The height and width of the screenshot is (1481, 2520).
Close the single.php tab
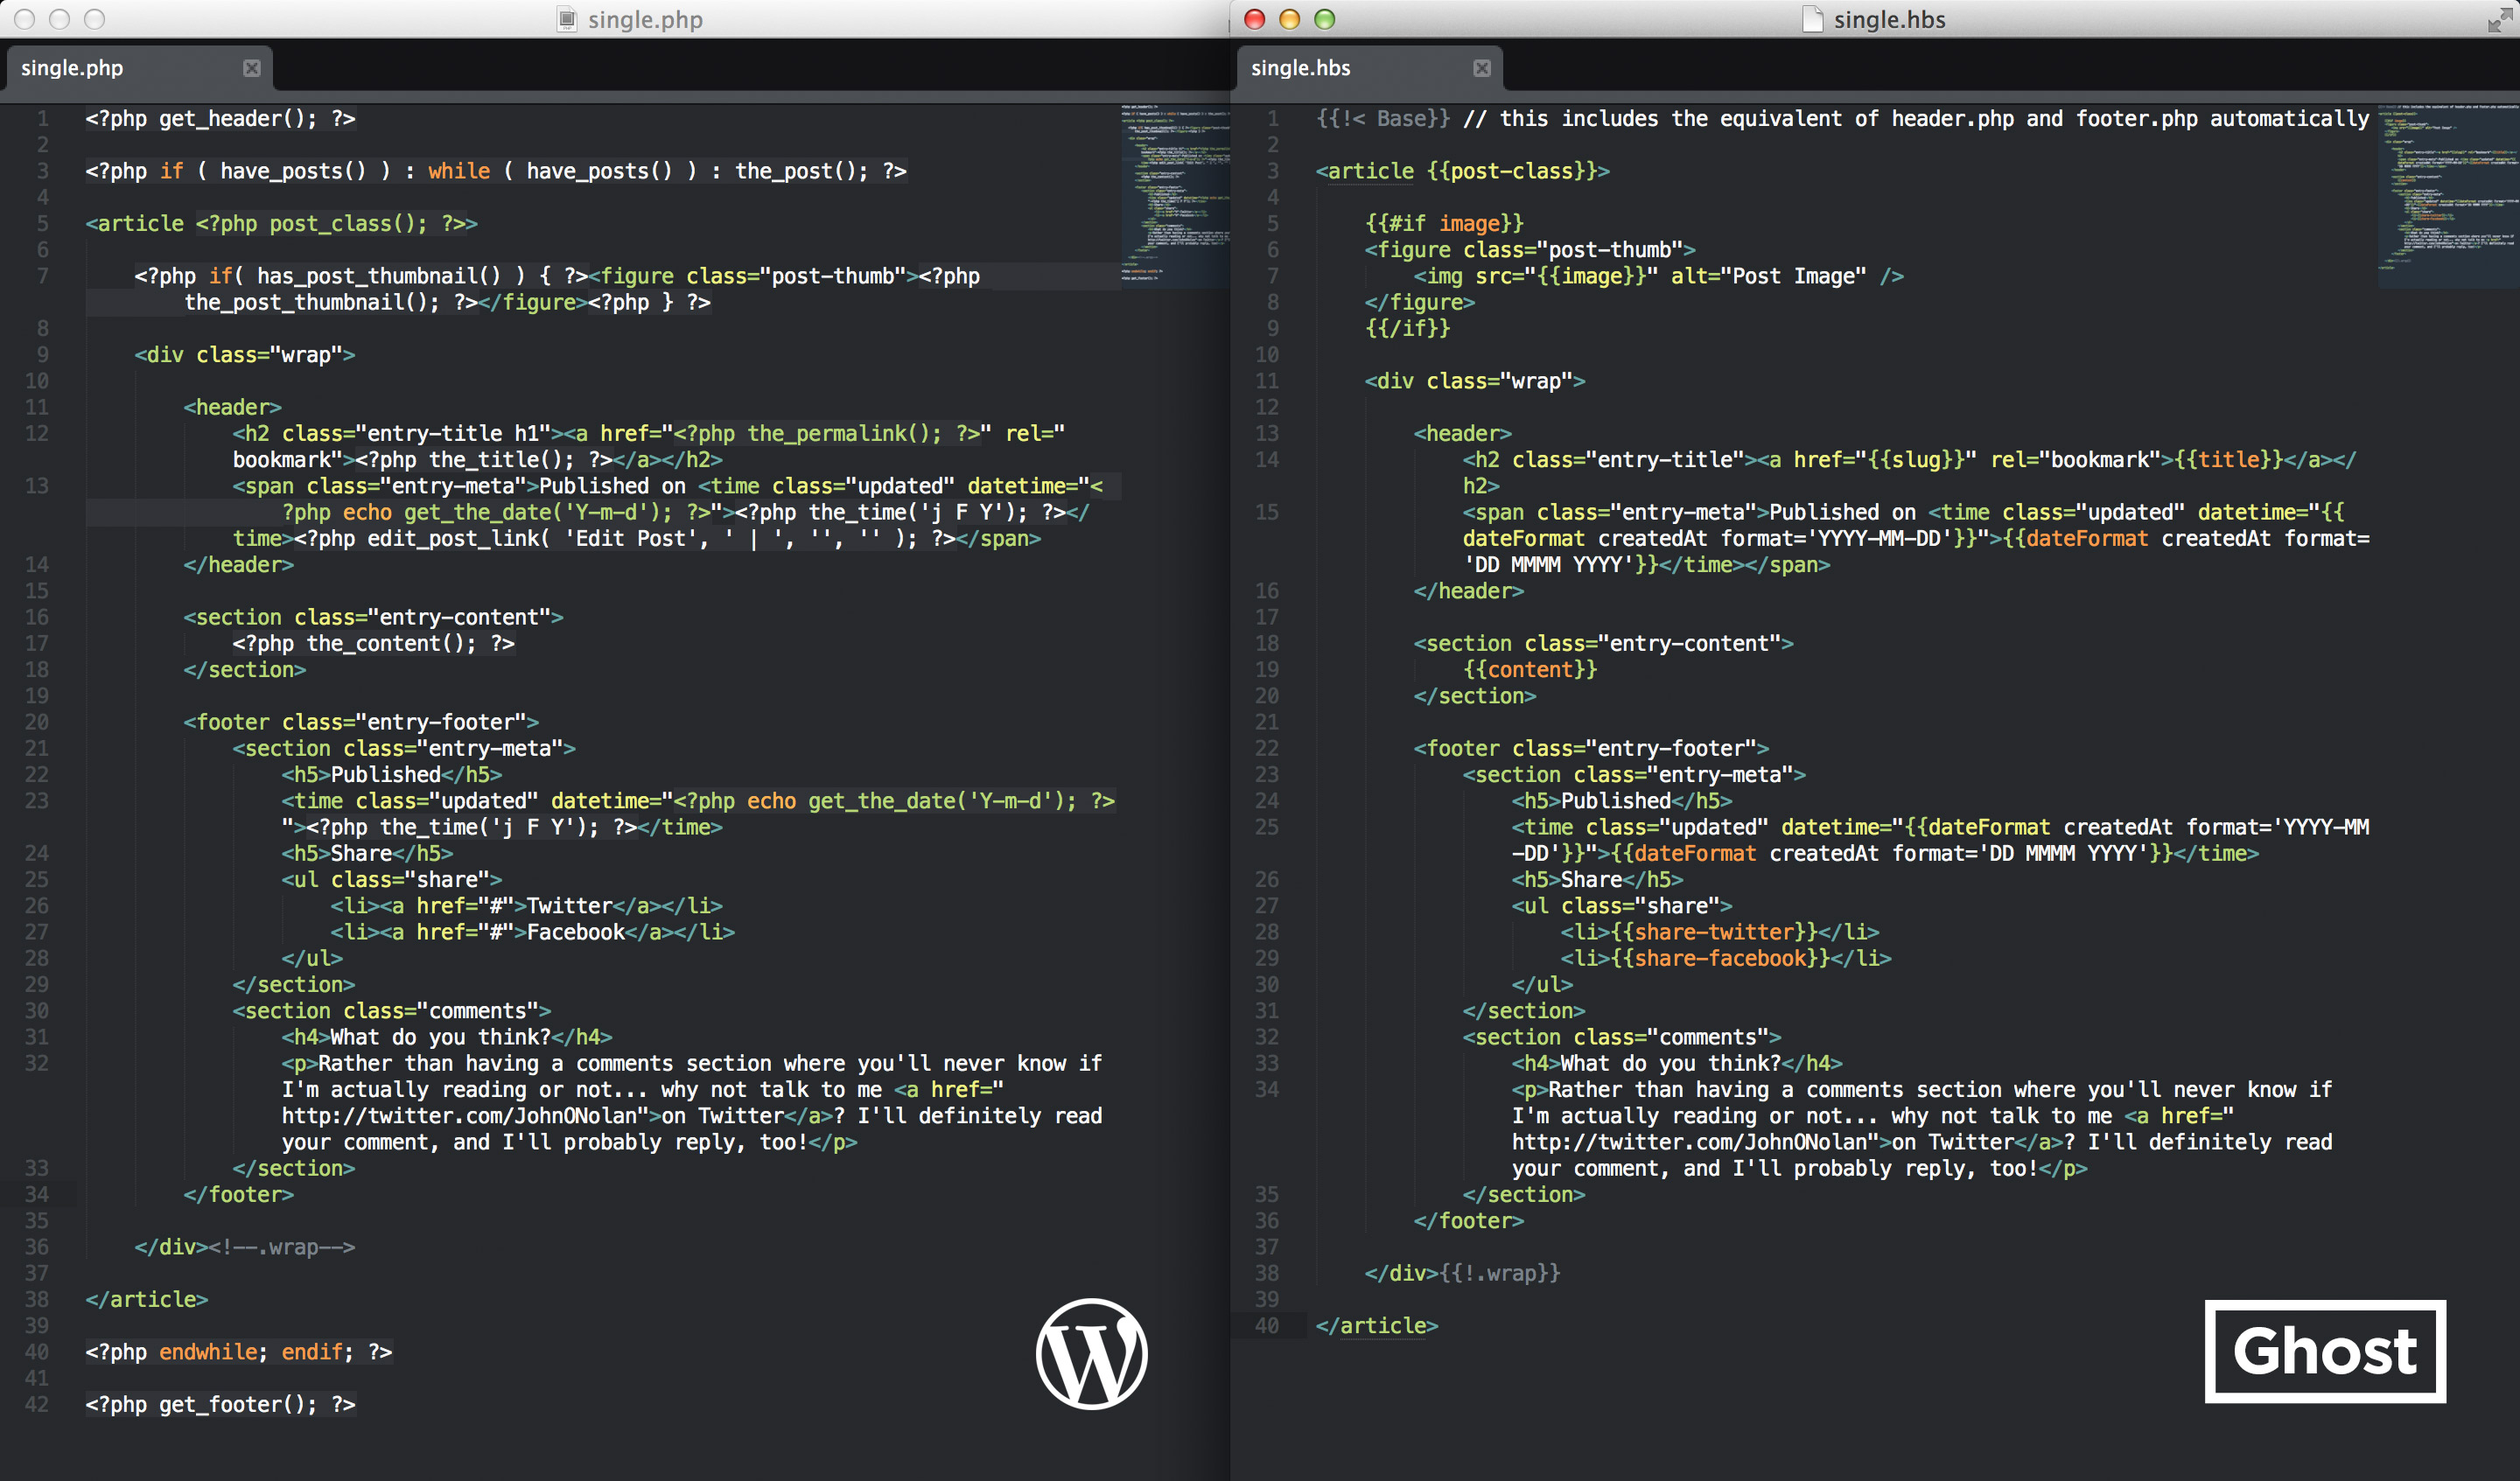click(252, 68)
